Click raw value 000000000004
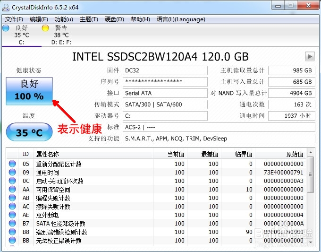321x252 pixels. (284, 215)
